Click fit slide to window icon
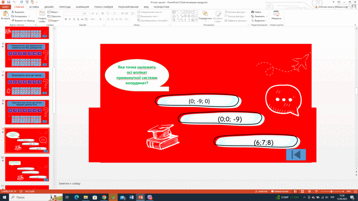This screenshot has width=358, height=201. pyautogui.click(x=355, y=192)
